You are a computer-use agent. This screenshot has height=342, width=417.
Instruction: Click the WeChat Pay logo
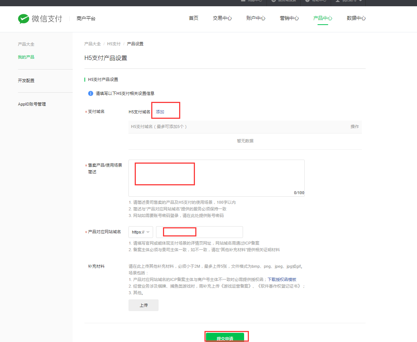[x=40, y=18]
